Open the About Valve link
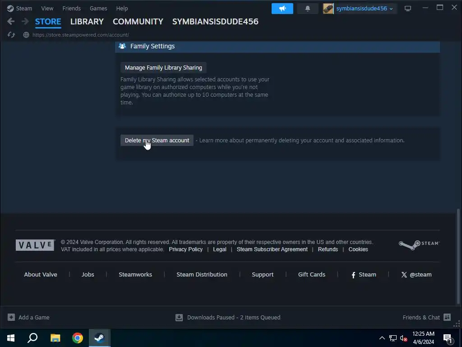 [41, 274]
